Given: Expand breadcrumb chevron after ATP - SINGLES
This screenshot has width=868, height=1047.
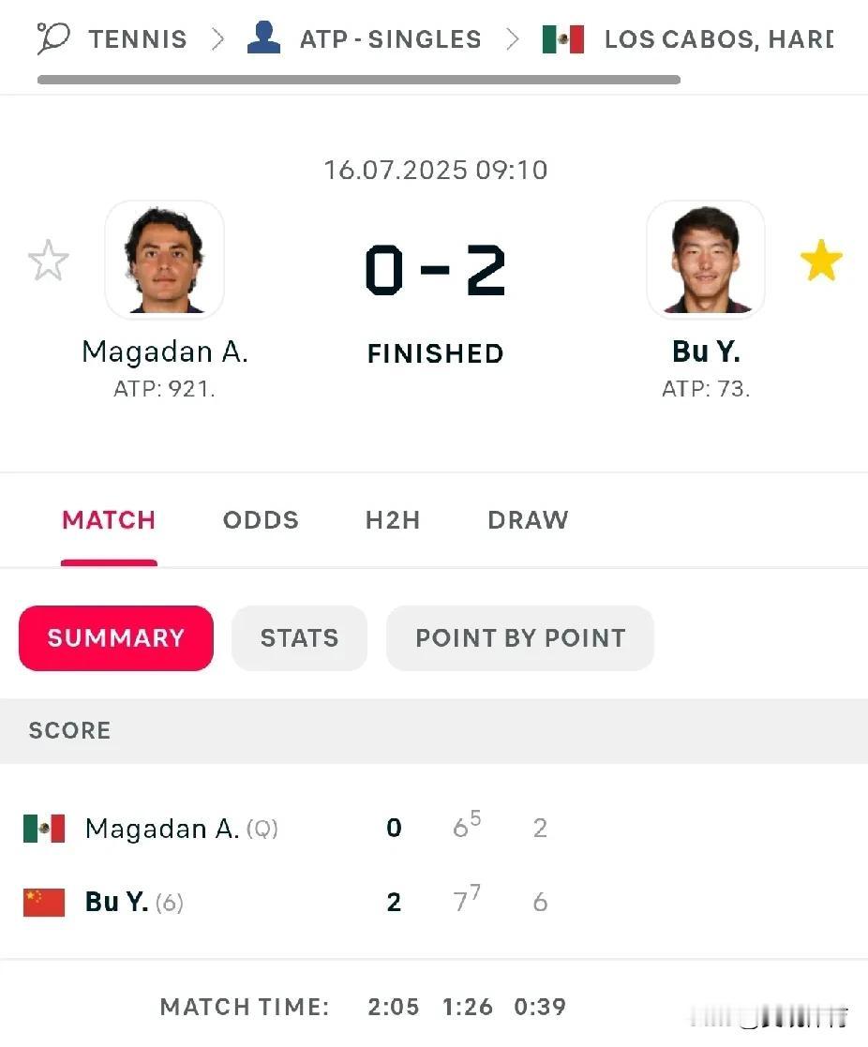Looking at the screenshot, I should point(512,38).
